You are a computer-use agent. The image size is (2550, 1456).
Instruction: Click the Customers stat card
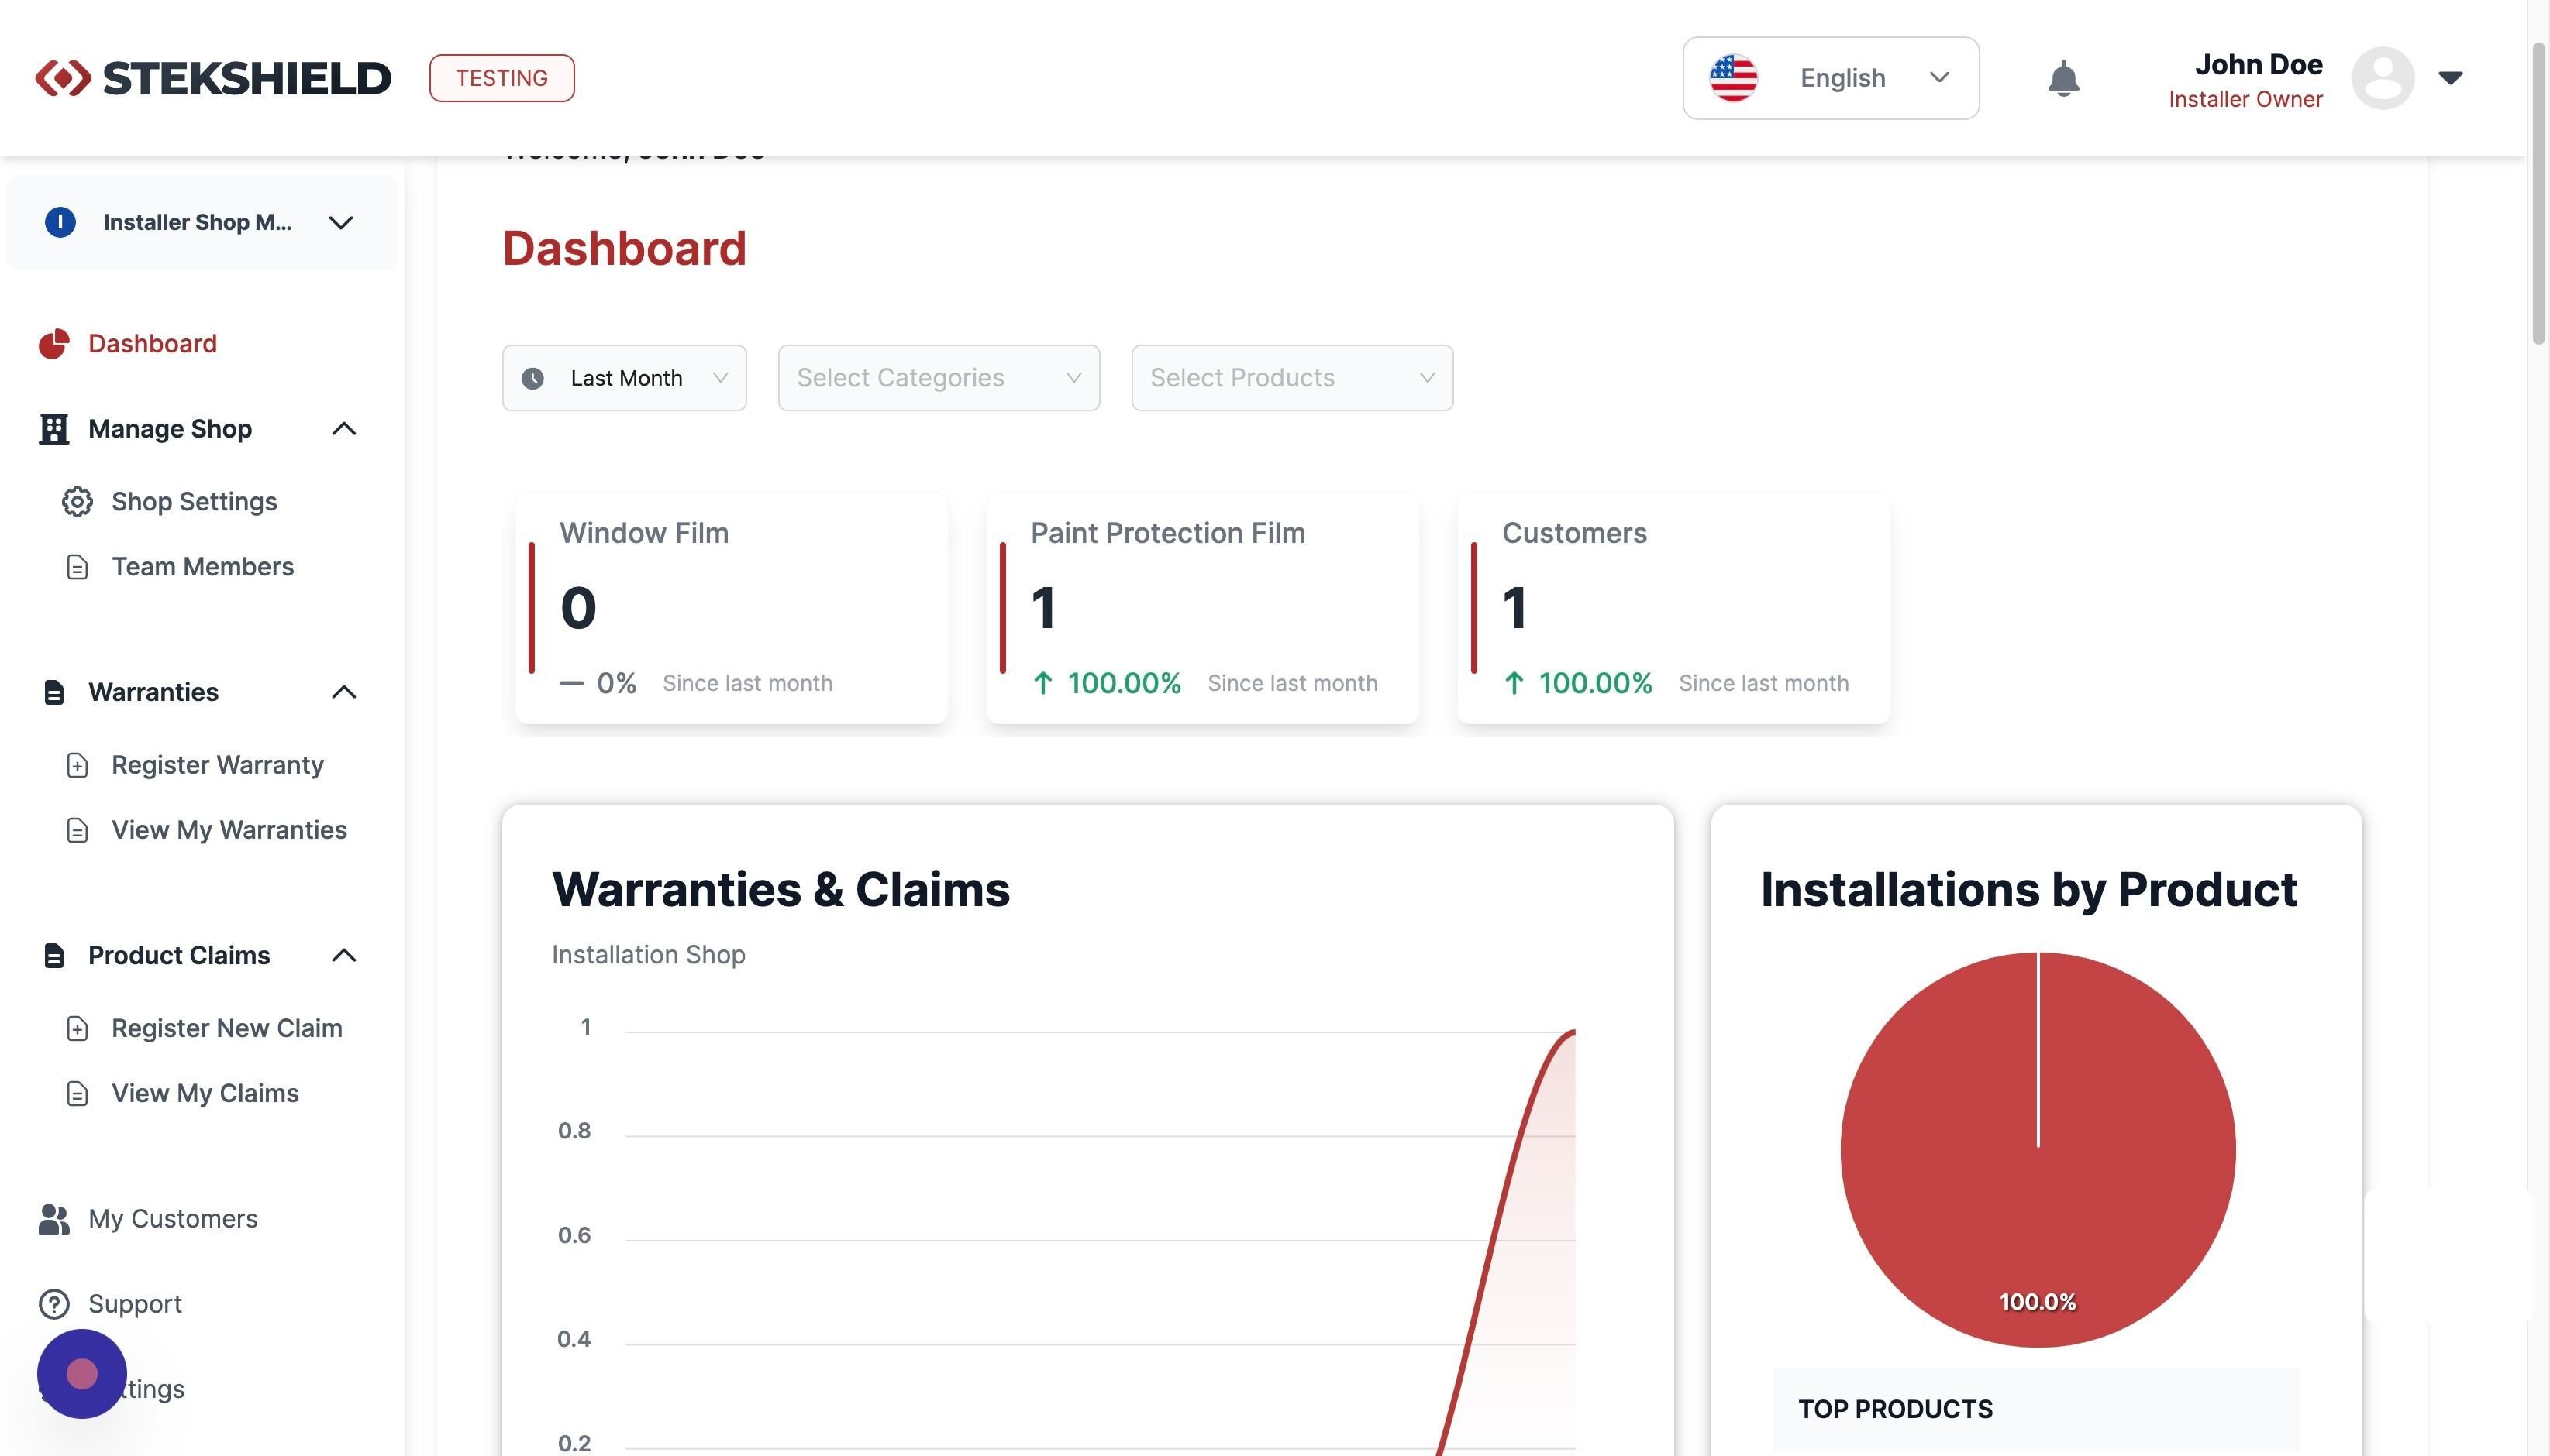pos(1673,608)
